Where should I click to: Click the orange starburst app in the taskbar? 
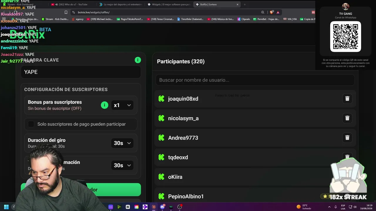(154, 207)
